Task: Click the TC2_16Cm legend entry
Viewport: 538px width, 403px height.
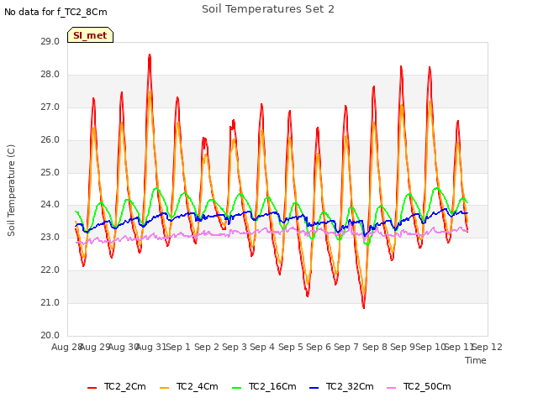Action: click(x=264, y=386)
